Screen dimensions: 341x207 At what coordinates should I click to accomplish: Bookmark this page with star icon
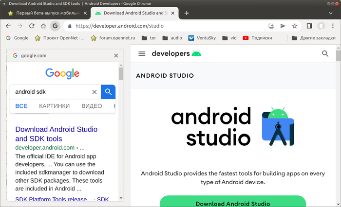point(295,26)
